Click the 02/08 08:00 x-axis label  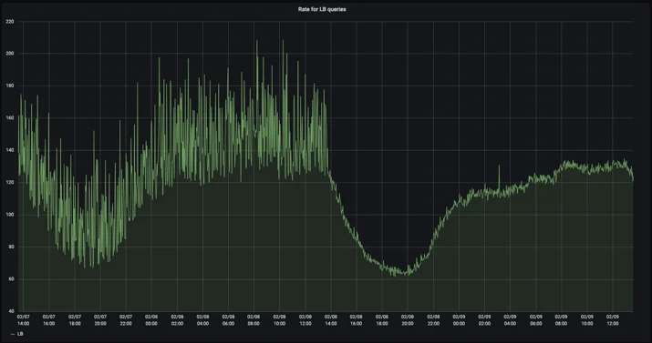click(254, 320)
